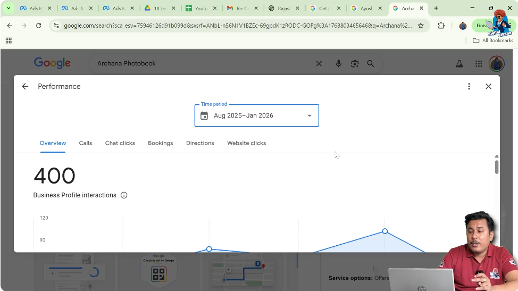Open Google account profile picture
Image resolution: width=518 pixels, height=291 pixels.
tap(497, 64)
